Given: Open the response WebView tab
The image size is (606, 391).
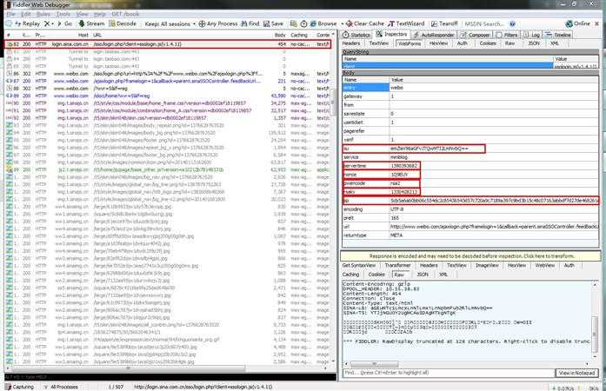Looking at the screenshot, I should tap(545, 265).
